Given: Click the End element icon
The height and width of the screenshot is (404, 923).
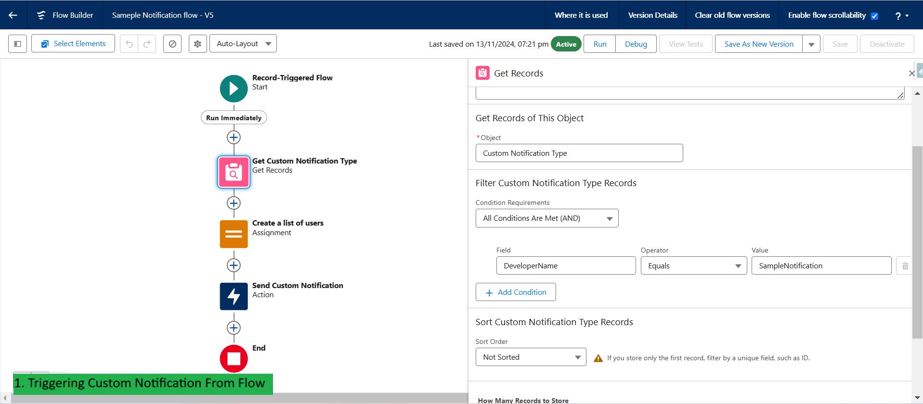Looking at the screenshot, I should (x=234, y=359).
